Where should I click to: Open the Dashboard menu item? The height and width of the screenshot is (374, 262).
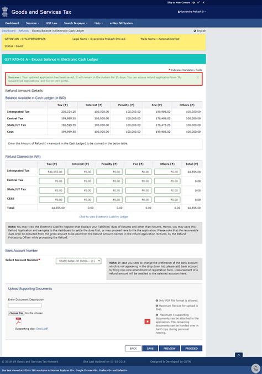pyautogui.click(x=12, y=23)
